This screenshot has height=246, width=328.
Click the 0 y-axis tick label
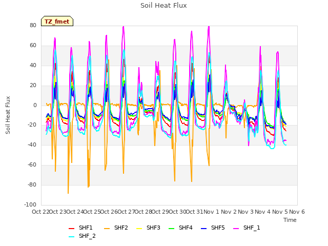(x=35, y=106)
